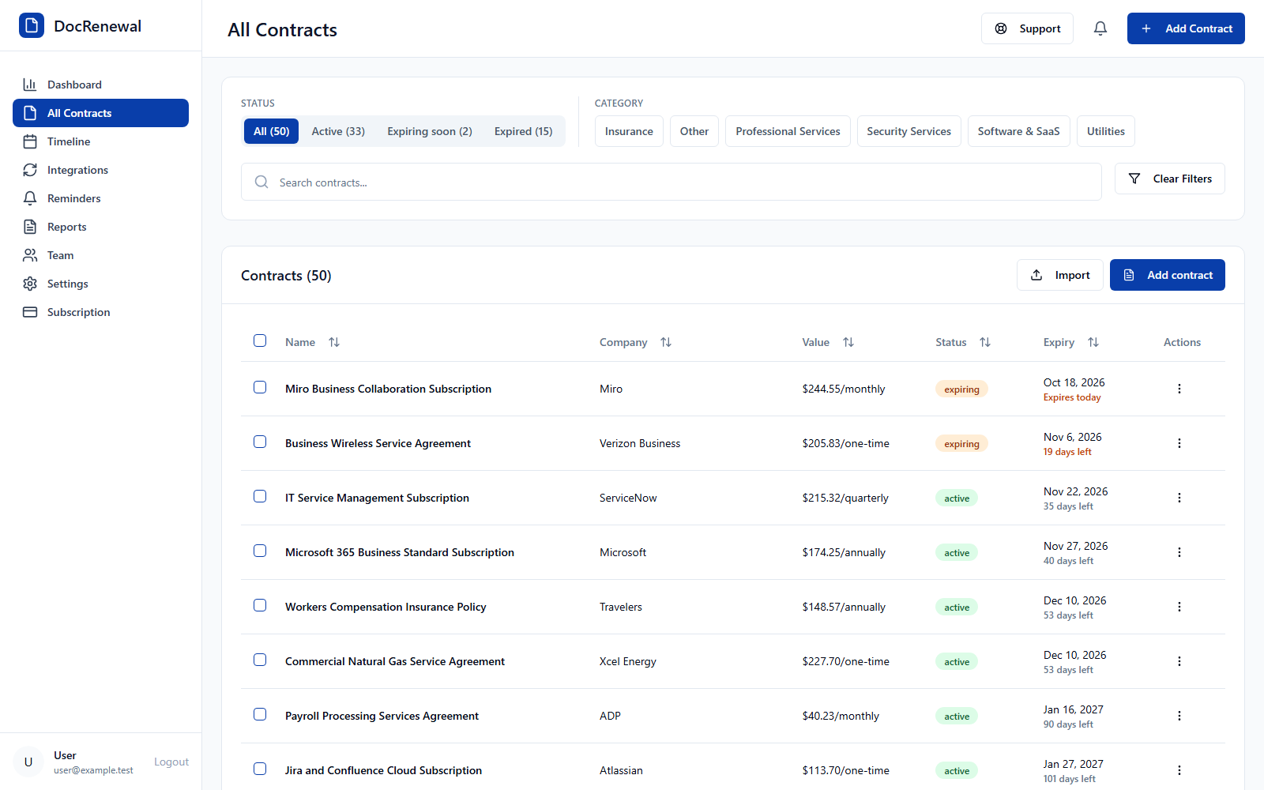Click the DocRenewal logo icon

tap(32, 25)
